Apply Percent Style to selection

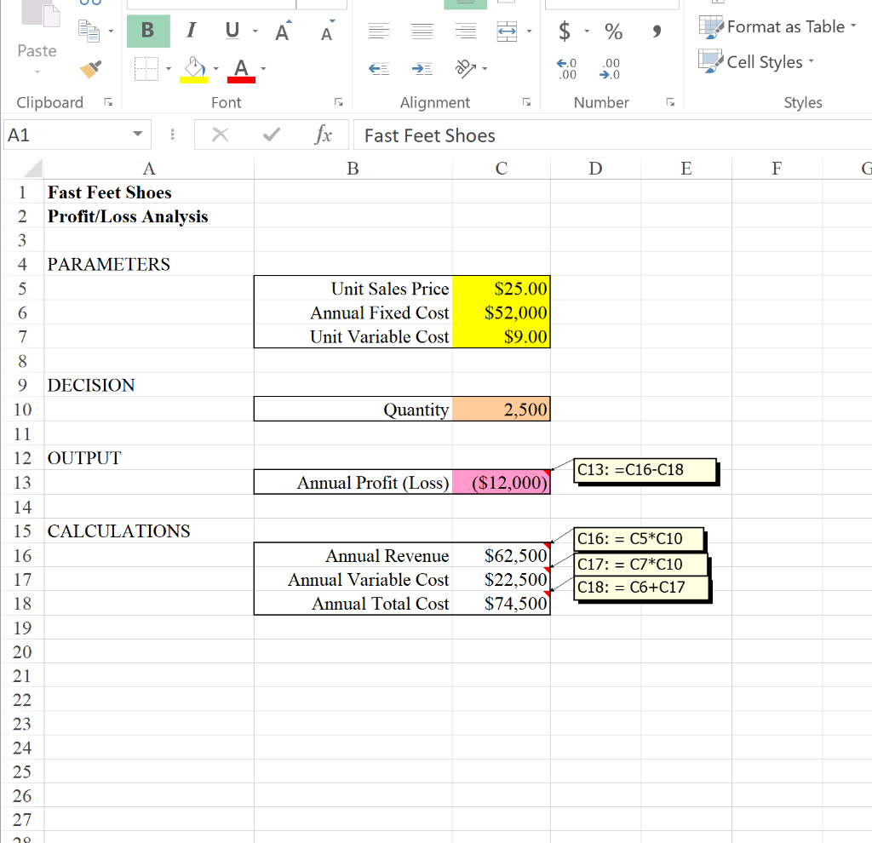[x=612, y=32]
